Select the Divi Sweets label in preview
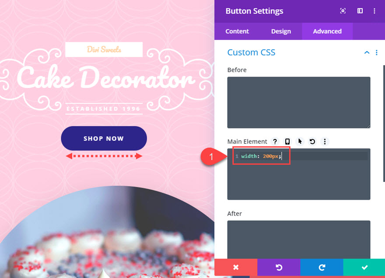Screen dimensions: 385x278 (104, 49)
